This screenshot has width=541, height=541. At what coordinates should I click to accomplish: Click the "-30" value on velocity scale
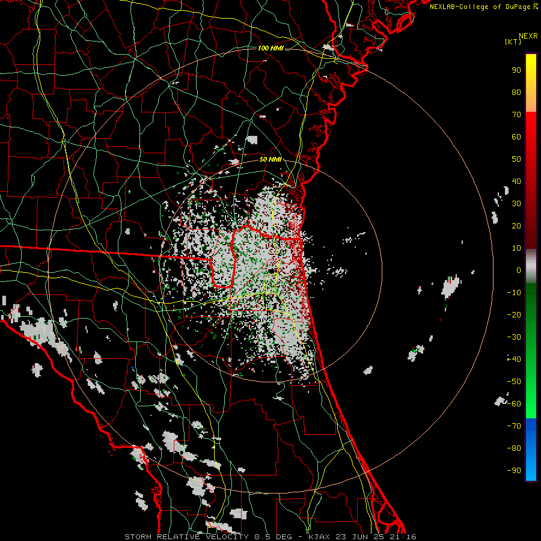click(x=514, y=337)
